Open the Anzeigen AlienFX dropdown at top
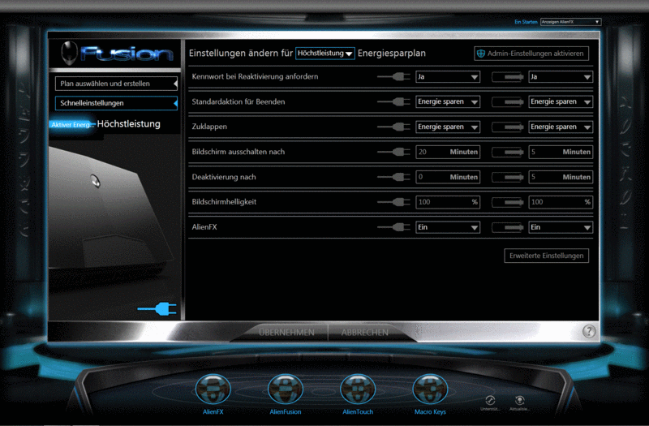 pos(571,22)
